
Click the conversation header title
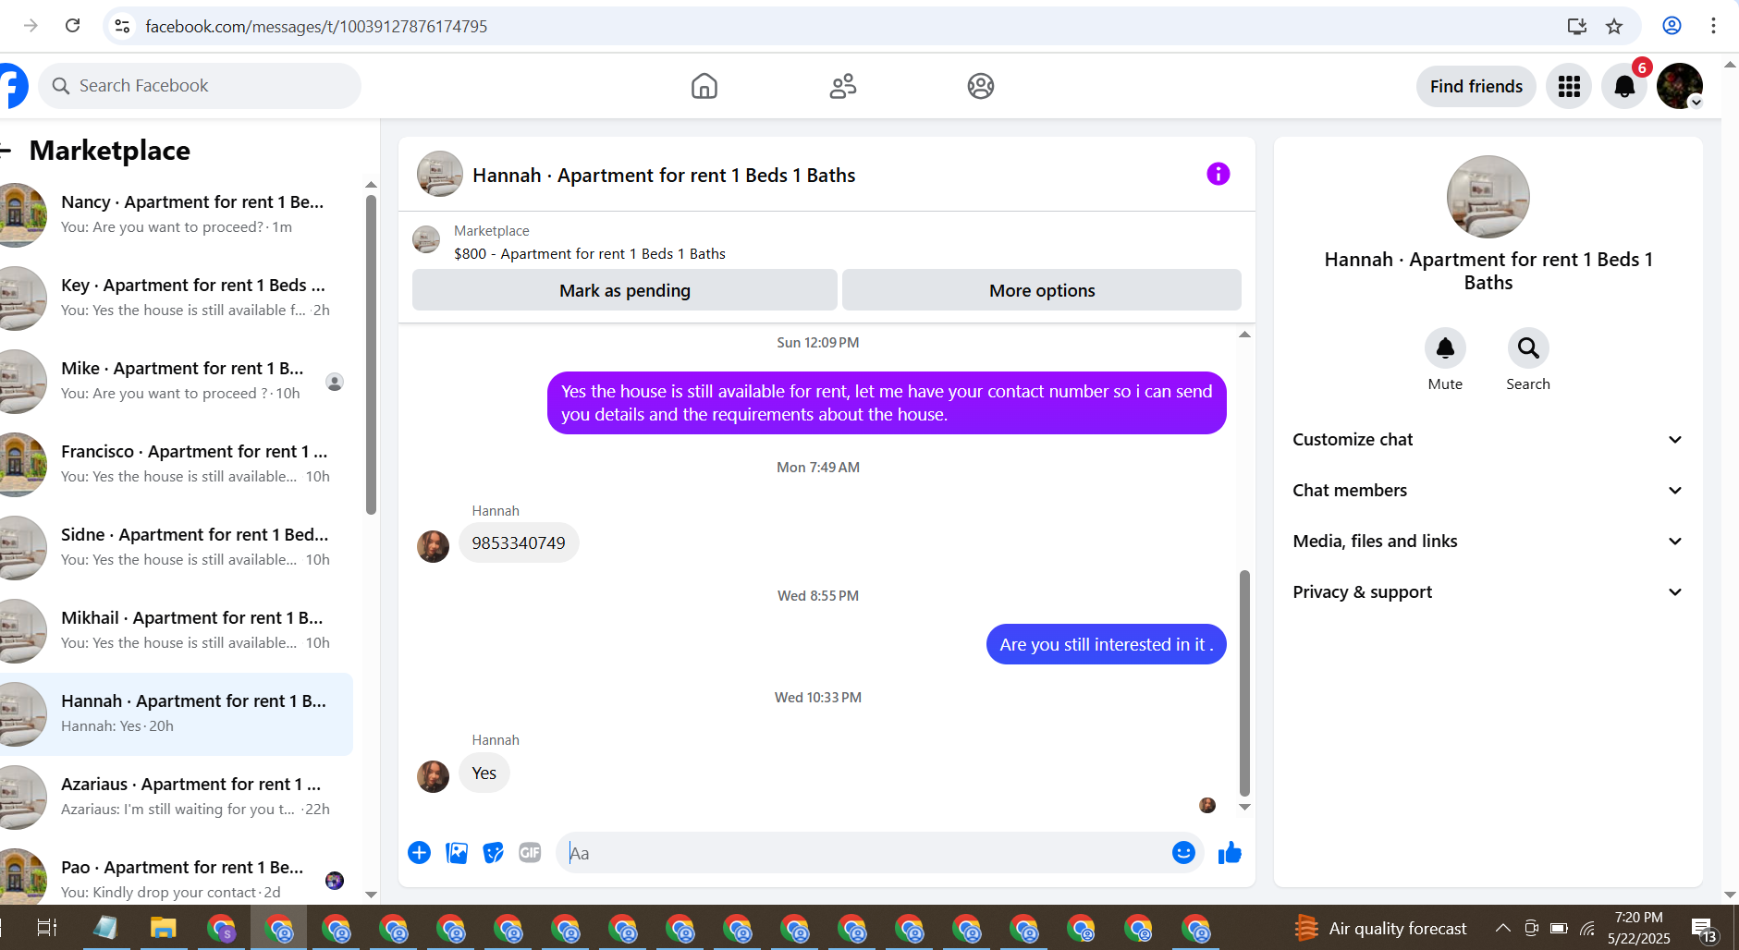[x=664, y=176]
